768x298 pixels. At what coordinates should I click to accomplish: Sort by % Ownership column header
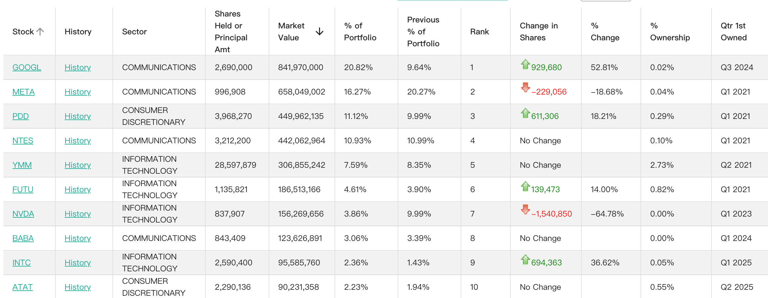tap(670, 32)
